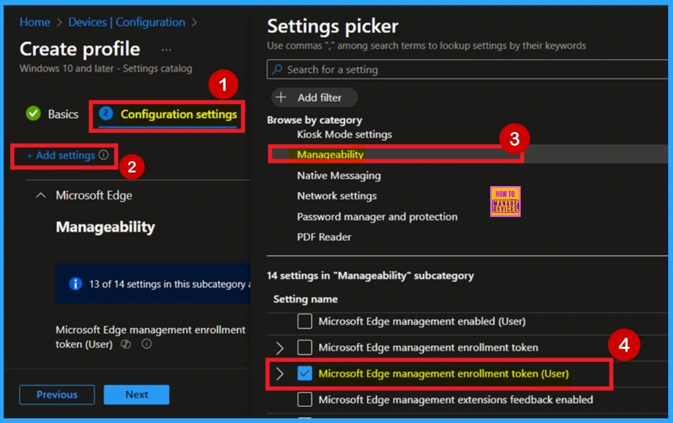Image resolution: width=673 pixels, height=423 pixels.
Task: Expand Microsoft Edge management enrollment token row
Action: tap(281, 347)
